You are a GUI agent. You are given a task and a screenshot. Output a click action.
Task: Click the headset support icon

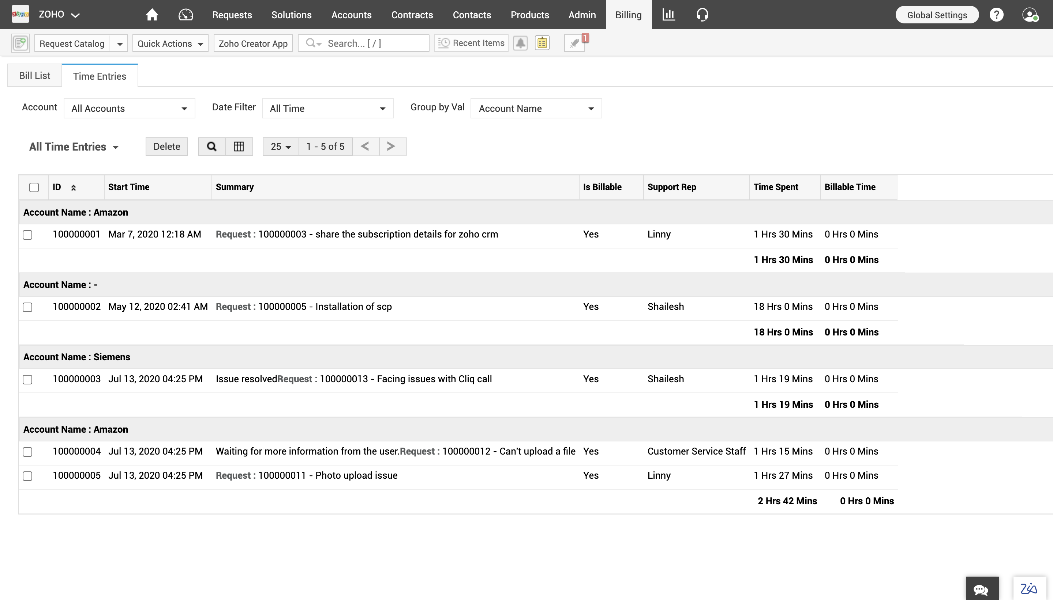702,15
